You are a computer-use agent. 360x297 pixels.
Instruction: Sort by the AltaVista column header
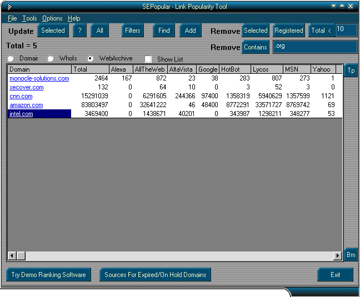click(182, 69)
